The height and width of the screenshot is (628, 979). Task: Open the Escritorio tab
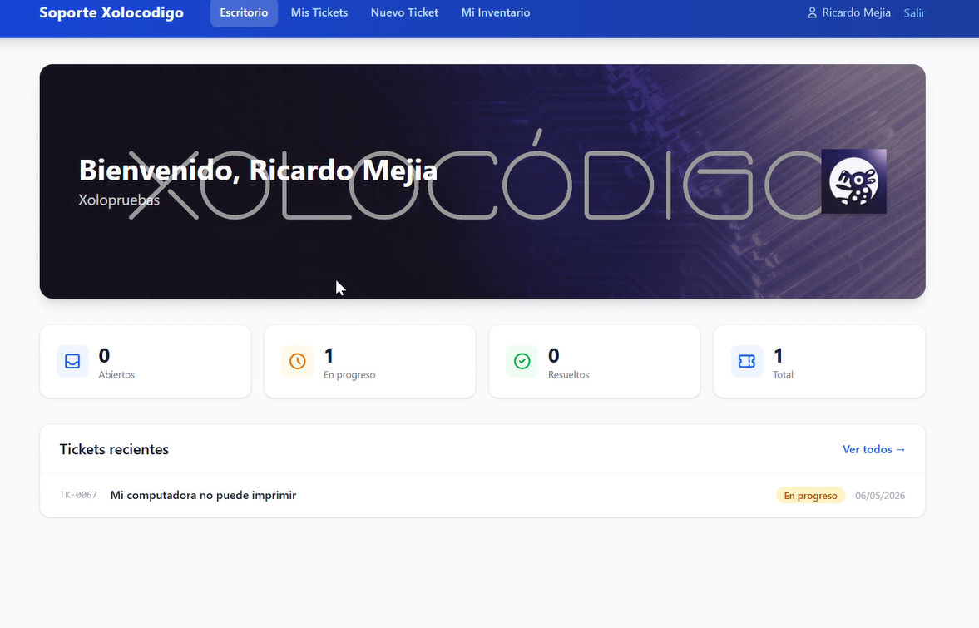[244, 12]
